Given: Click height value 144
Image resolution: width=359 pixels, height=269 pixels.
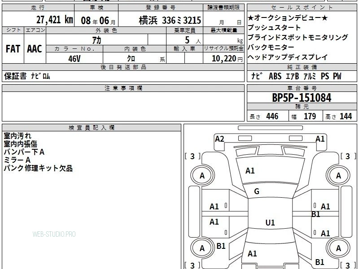Looking at the screenshot, I should [x=346, y=116].
